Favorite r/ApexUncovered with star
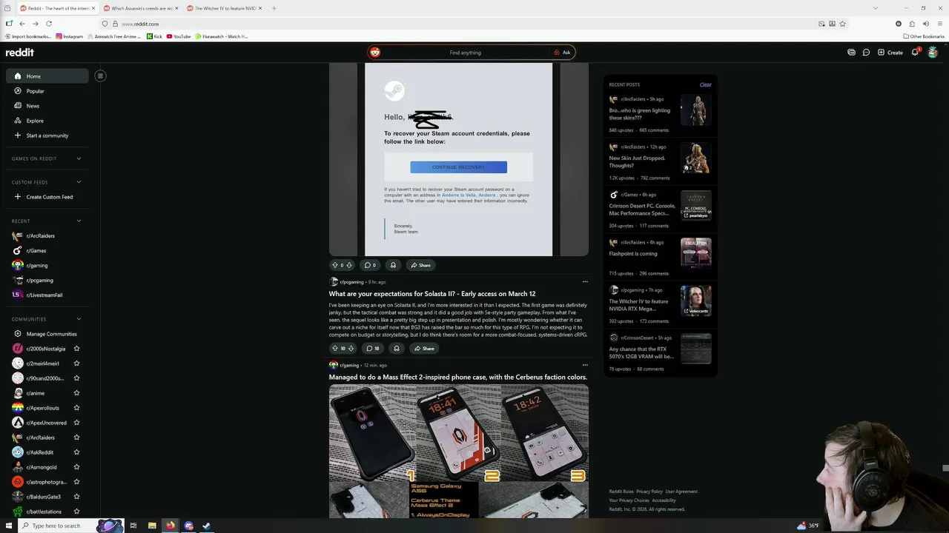Viewport: 949px width, 533px height. (x=76, y=423)
